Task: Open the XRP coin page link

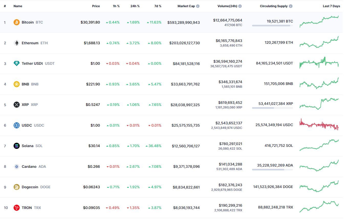Action: pyautogui.click(x=30, y=105)
